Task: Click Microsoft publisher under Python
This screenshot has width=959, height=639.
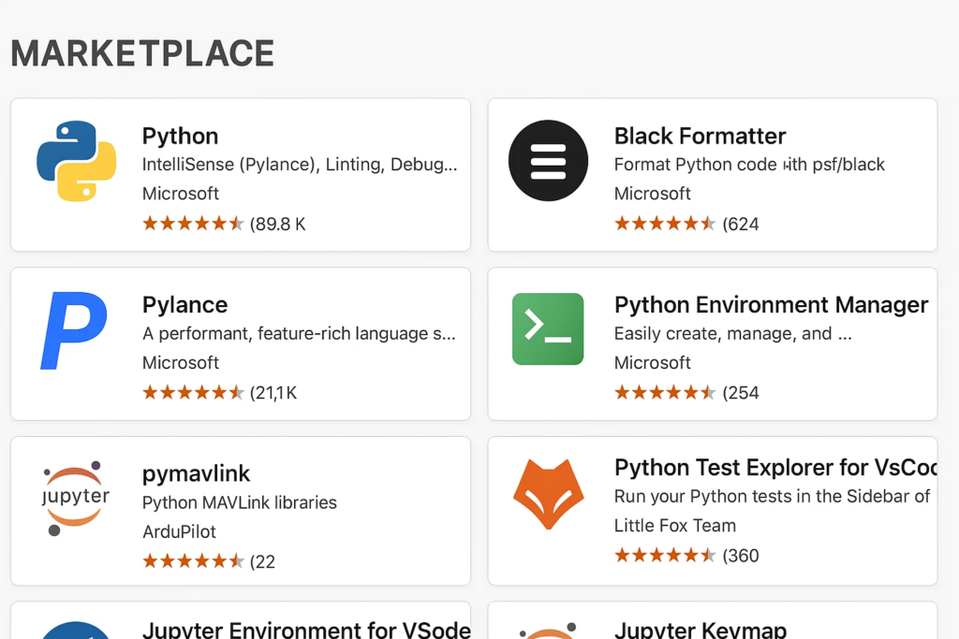Action: click(181, 193)
